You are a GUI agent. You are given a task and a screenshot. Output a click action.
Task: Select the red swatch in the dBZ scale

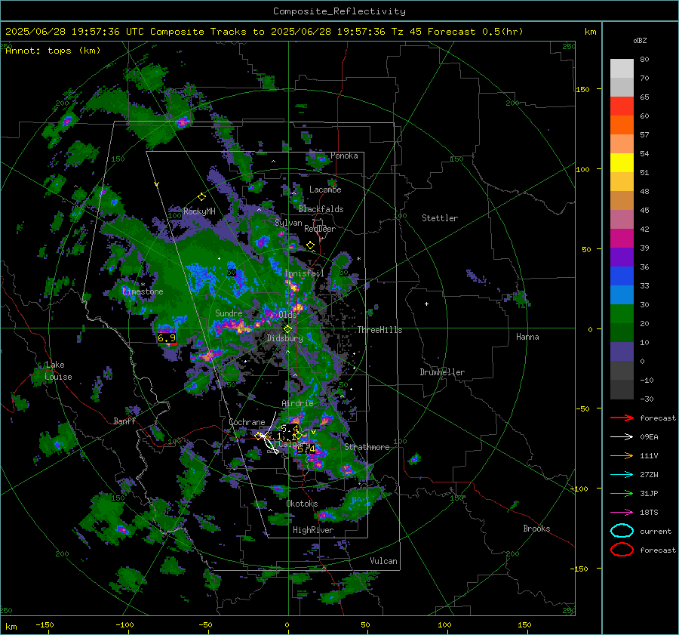pyautogui.click(x=622, y=106)
